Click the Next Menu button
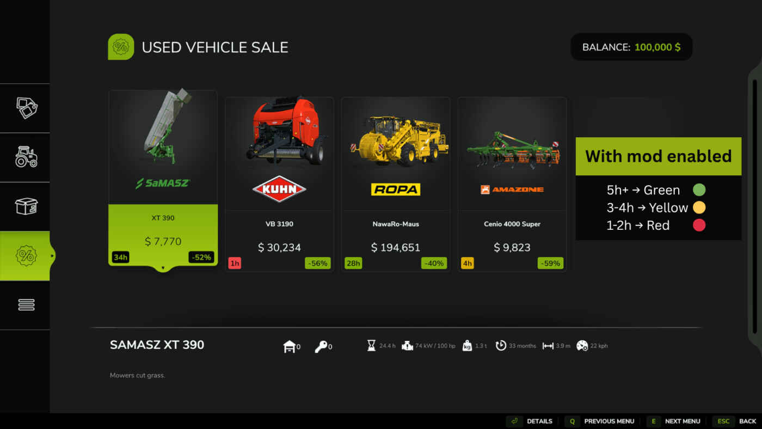762x429 pixels. coord(673,421)
